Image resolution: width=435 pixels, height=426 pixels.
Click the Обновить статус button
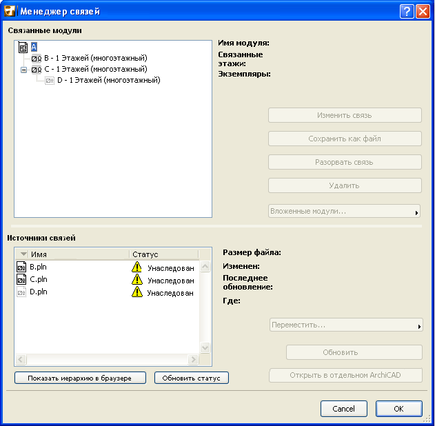pyautogui.click(x=192, y=378)
